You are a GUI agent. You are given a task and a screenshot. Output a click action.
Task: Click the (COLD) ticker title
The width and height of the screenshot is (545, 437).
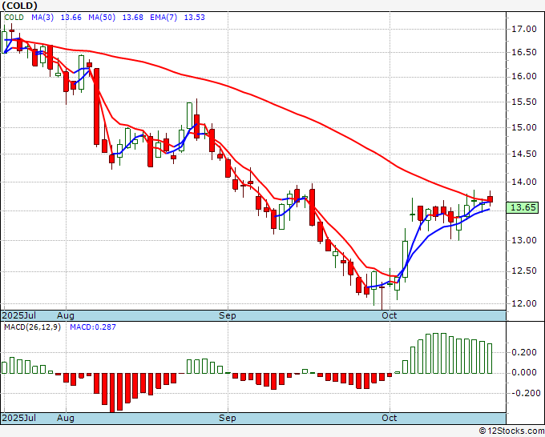[x=19, y=6]
